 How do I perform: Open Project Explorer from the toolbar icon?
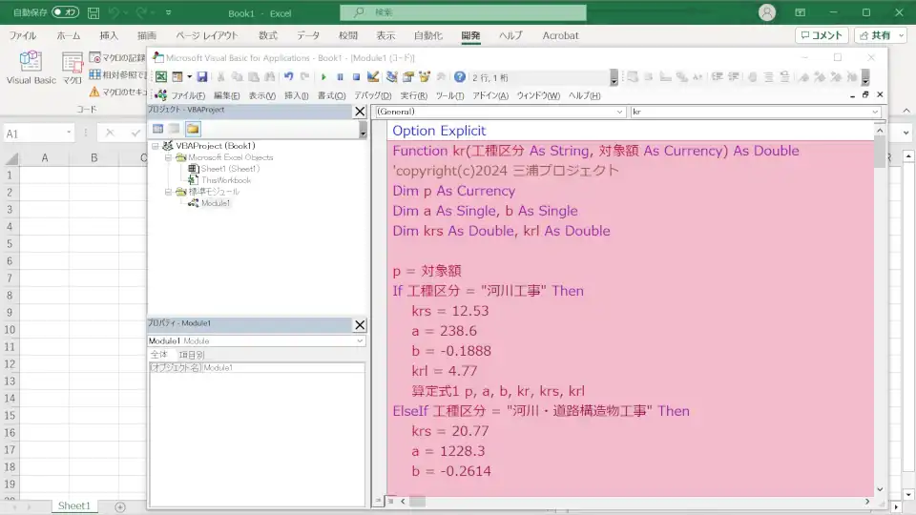pyautogui.click(x=391, y=77)
